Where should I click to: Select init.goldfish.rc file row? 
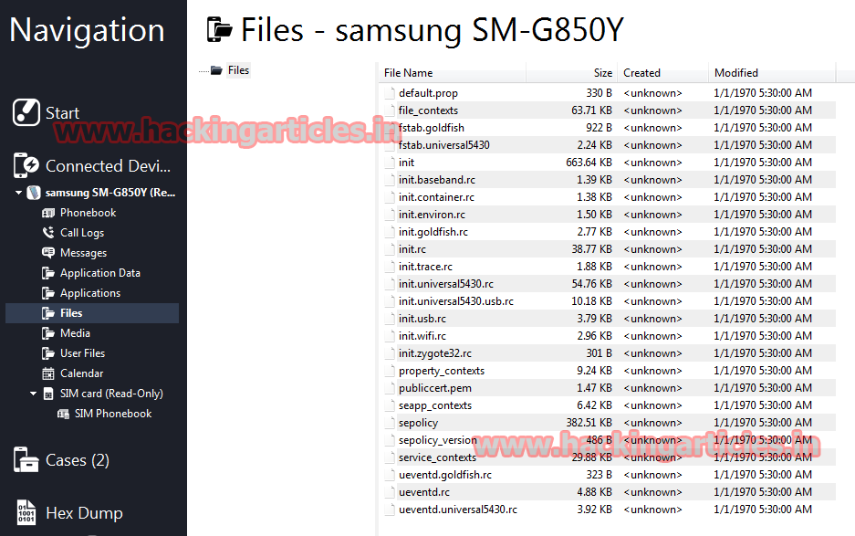click(607, 232)
